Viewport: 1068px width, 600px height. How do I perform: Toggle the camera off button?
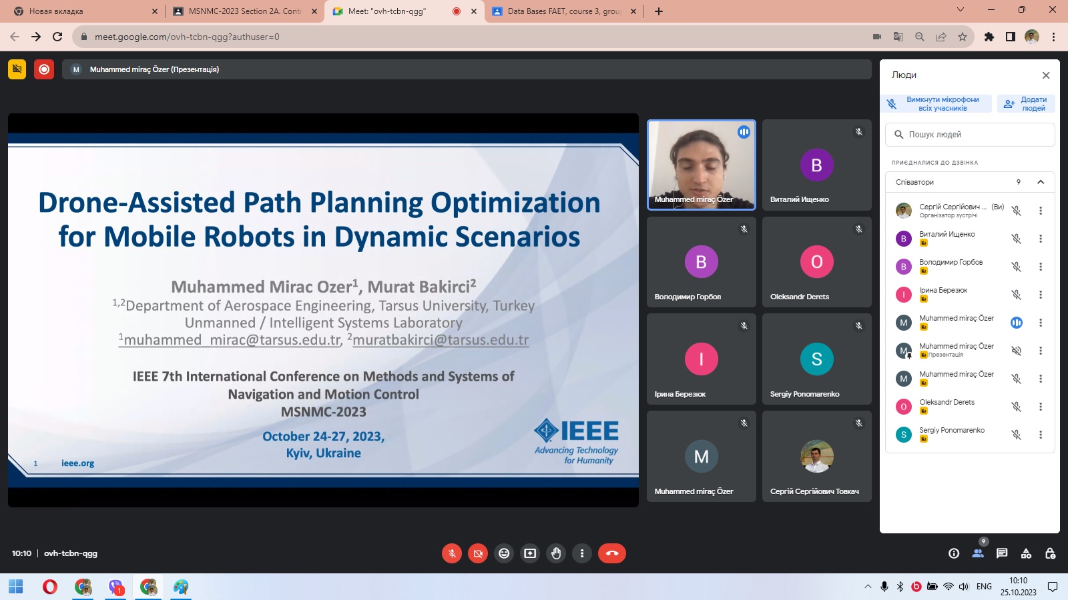(x=478, y=553)
